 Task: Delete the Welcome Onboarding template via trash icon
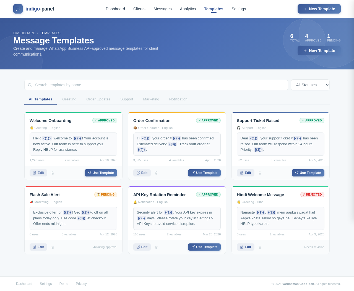click(x=53, y=173)
